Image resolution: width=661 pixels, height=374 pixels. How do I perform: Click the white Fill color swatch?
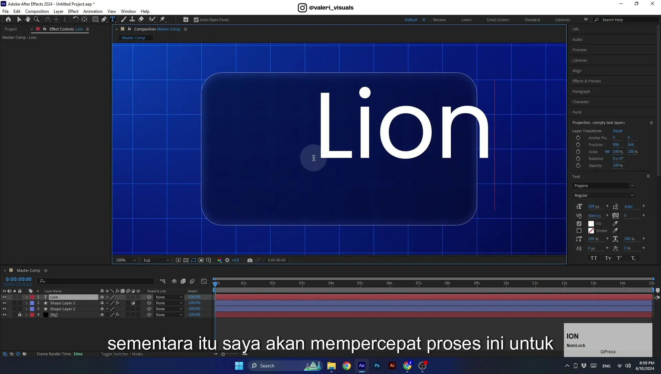(591, 223)
